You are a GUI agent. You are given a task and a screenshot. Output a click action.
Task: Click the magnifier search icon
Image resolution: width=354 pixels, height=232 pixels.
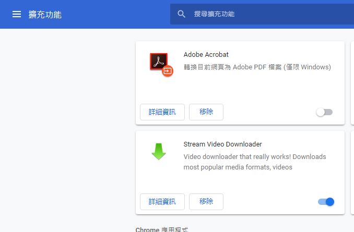(182, 14)
